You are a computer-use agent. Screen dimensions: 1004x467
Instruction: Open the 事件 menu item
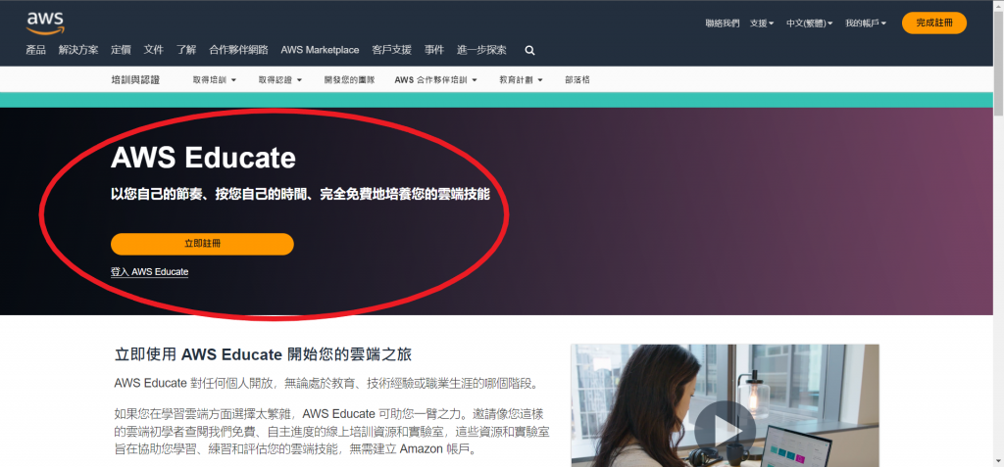[x=434, y=50]
